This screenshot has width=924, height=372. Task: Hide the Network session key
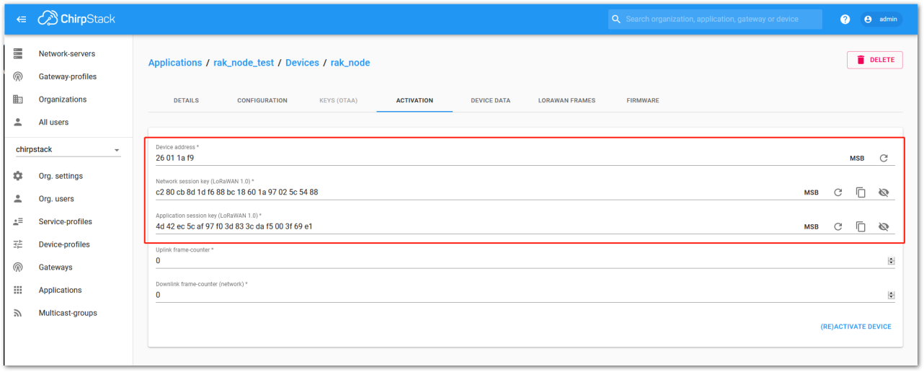[x=884, y=192]
